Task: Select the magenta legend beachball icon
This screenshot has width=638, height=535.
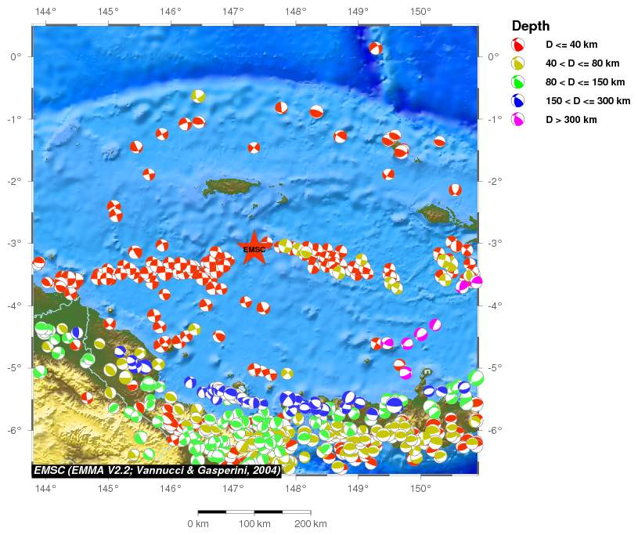Action: pyautogui.click(x=518, y=120)
